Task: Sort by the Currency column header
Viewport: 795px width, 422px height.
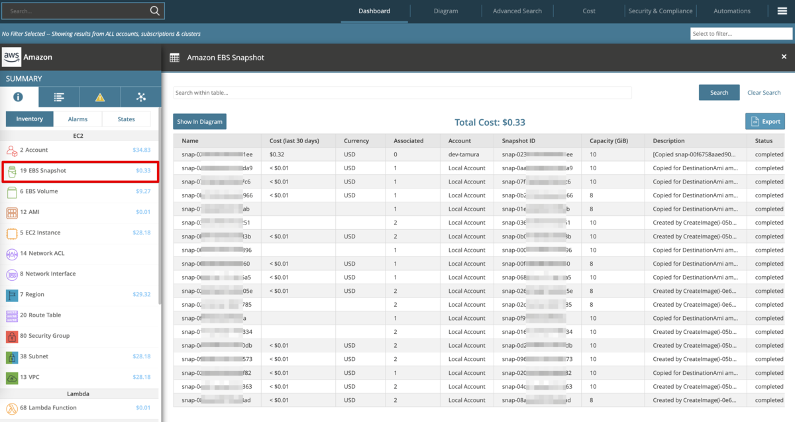Action: click(360, 140)
